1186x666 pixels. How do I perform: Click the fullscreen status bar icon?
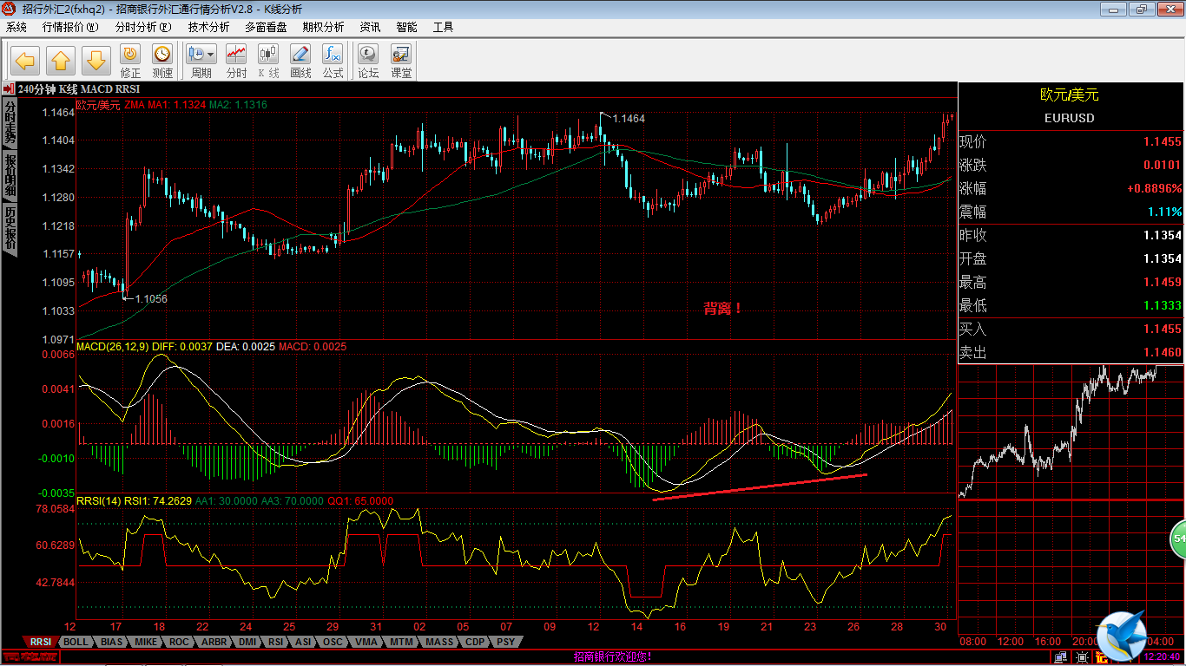1082,657
